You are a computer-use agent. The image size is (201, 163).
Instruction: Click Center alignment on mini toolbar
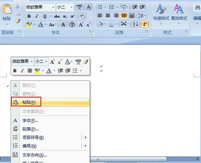point(30,70)
